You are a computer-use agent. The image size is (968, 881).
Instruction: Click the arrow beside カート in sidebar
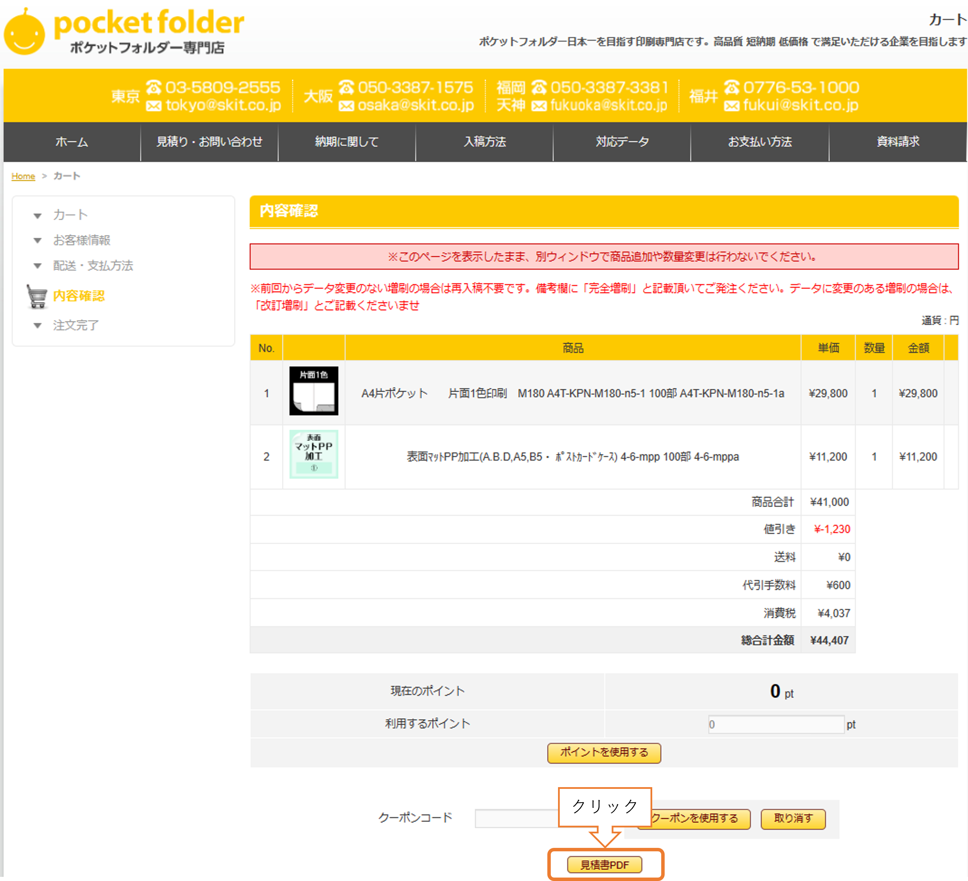[38, 216]
